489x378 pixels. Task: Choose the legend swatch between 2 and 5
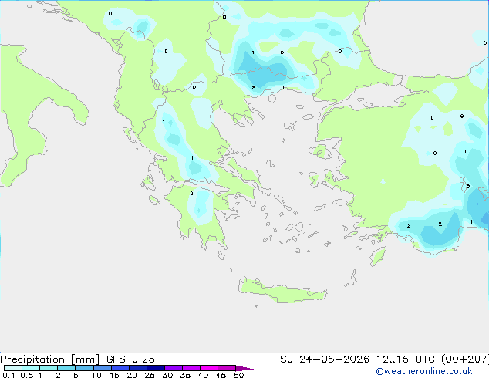pyautogui.click(x=66, y=368)
